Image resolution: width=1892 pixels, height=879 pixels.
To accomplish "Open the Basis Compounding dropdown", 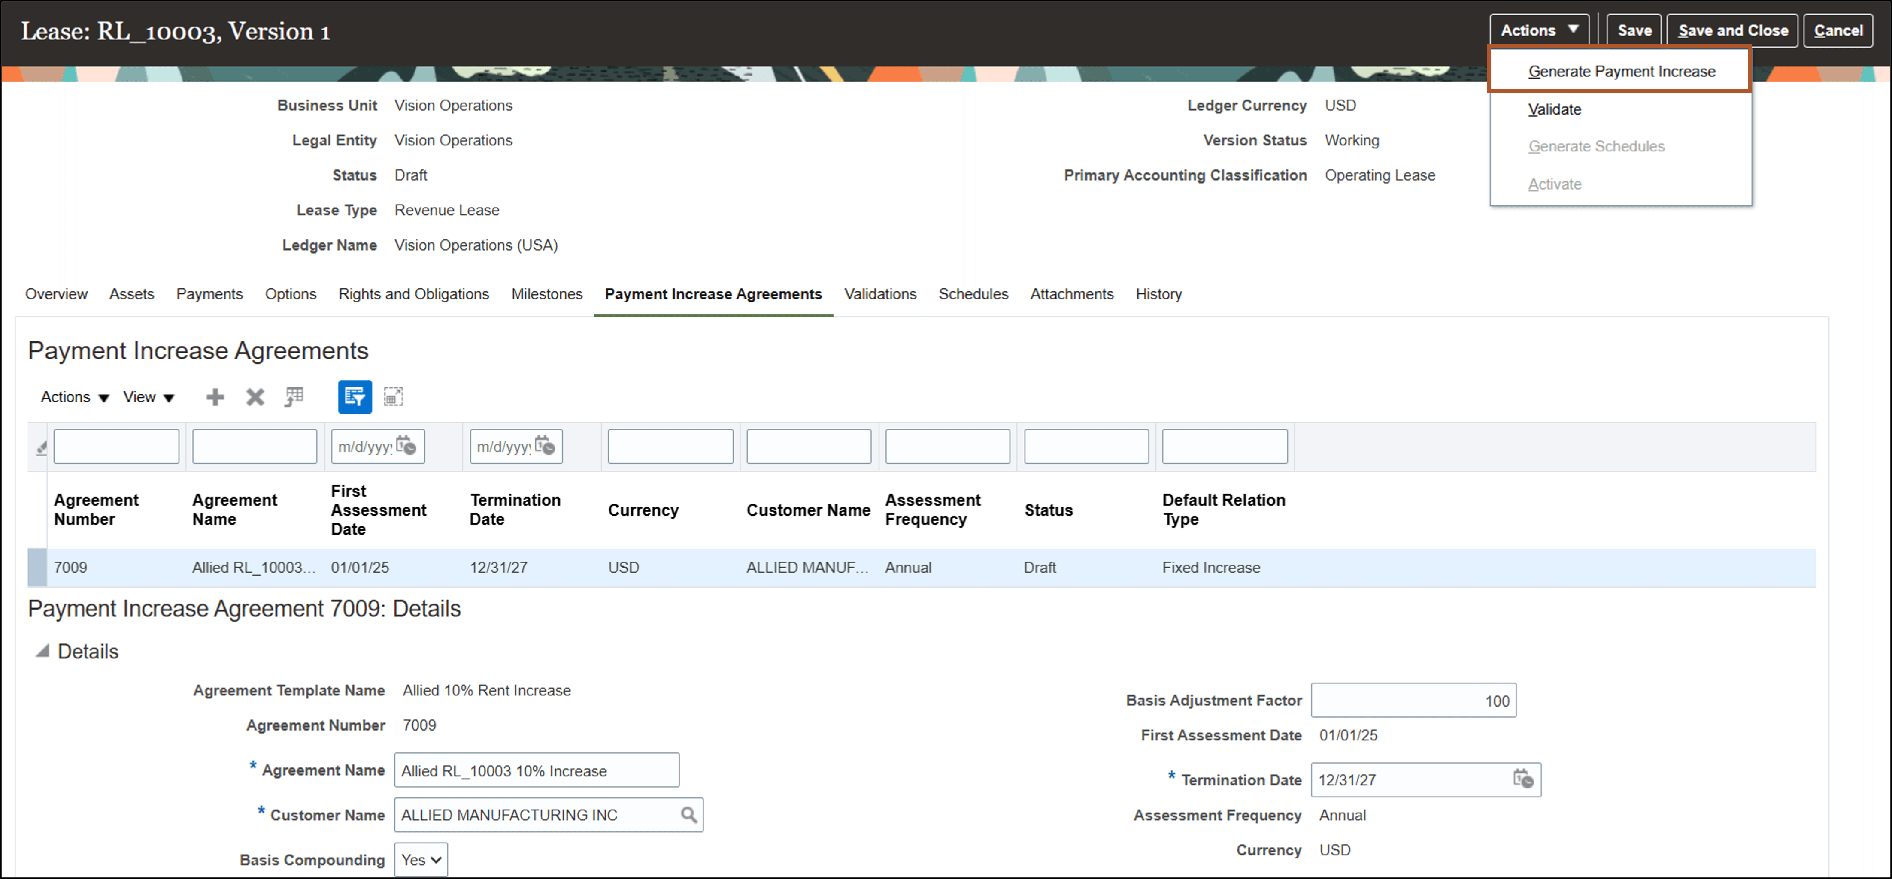I will [x=420, y=859].
